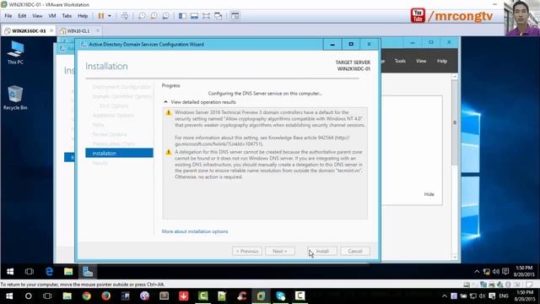Click the wizard title bar icon
Viewport: 540px width, 304px height.
coord(83,44)
